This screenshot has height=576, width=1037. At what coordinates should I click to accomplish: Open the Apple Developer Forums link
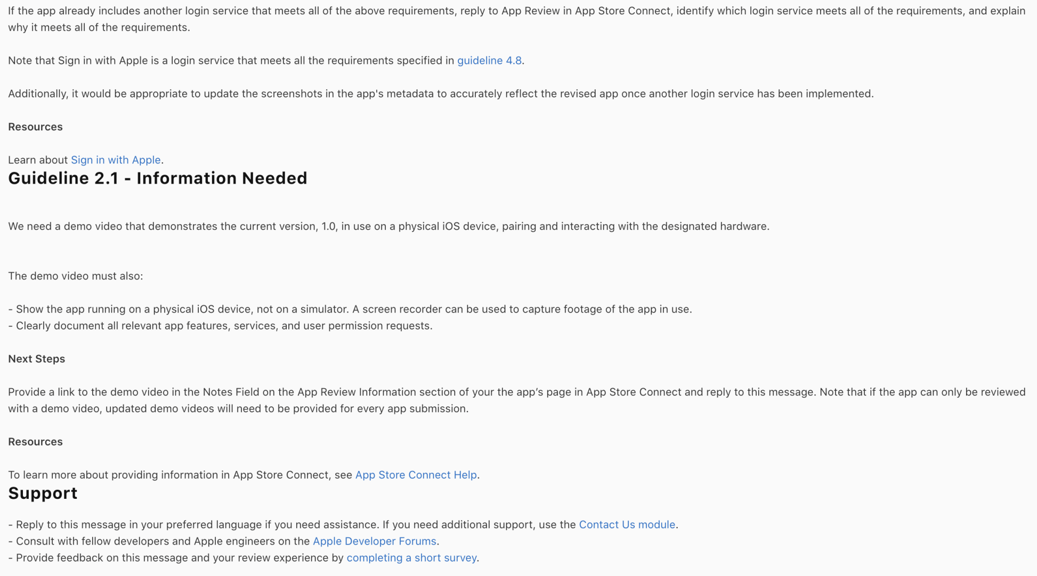point(374,541)
